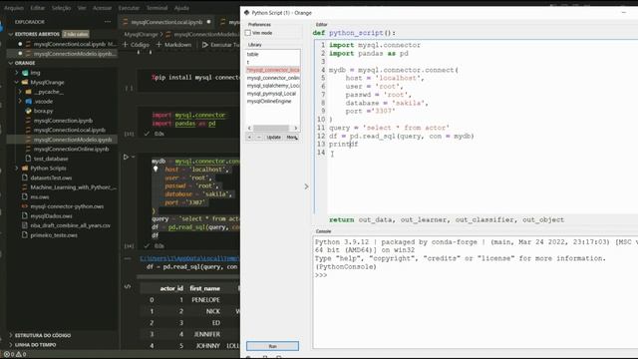Image resolution: width=638 pixels, height=359 pixels.
Task: Select mysql_sqlalchemy_Local script in Library
Action: tap(272, 86)
